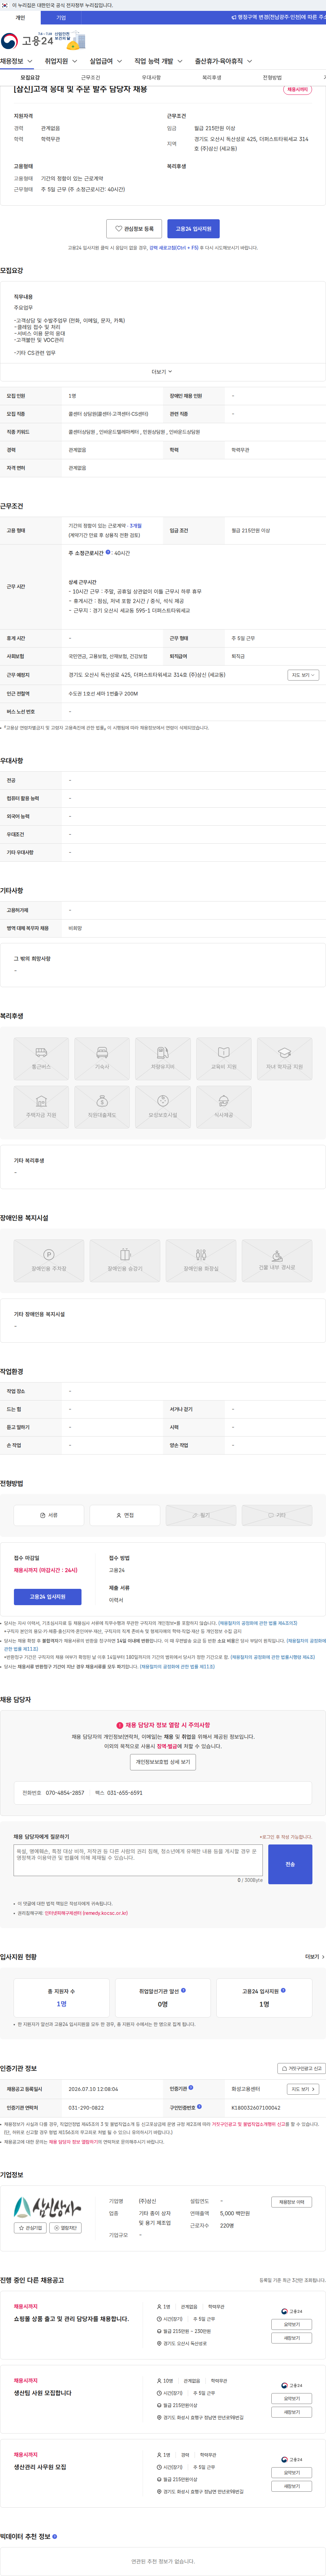326x2576 pixels.
Task: Open the 행정구역 변경 notice link at top
Action: point(278,17)
